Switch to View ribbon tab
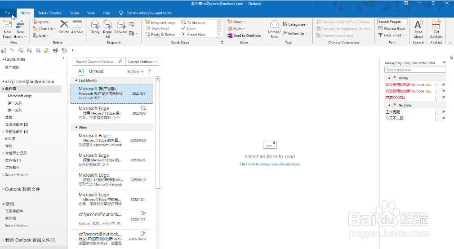Image resolution: width=454 pixels, height=249 pixels. [x=91, y=13]
